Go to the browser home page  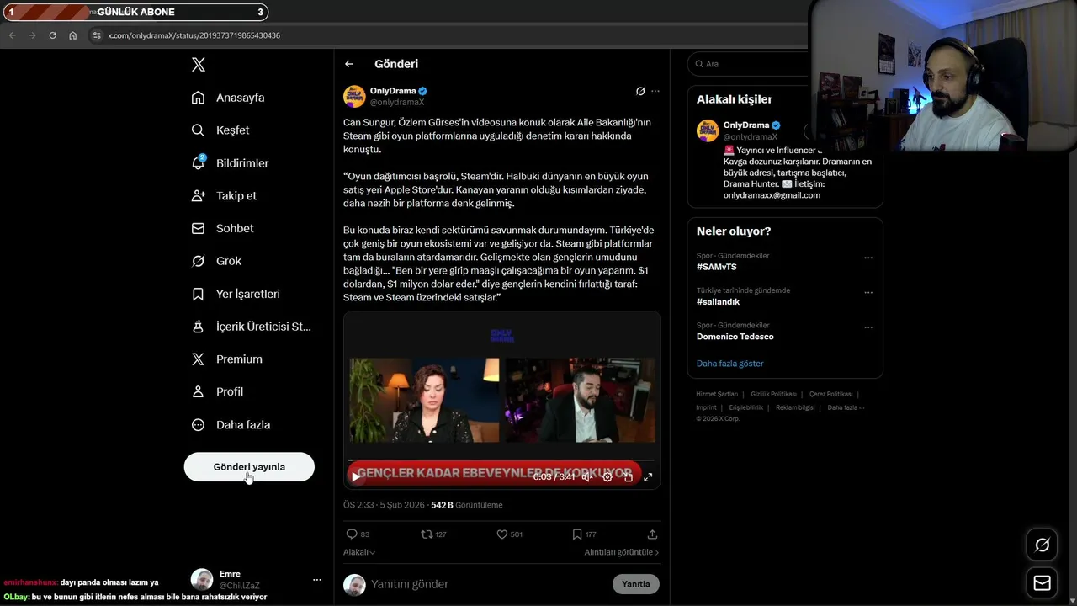(72, 35)
